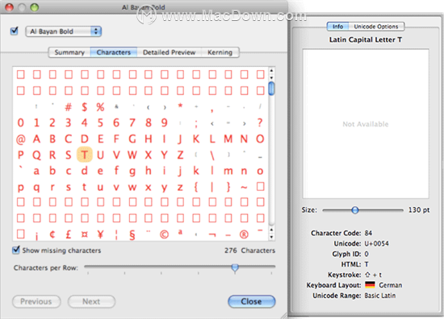
Task: Click the Size slider handle
Action: tap(355, 210)
